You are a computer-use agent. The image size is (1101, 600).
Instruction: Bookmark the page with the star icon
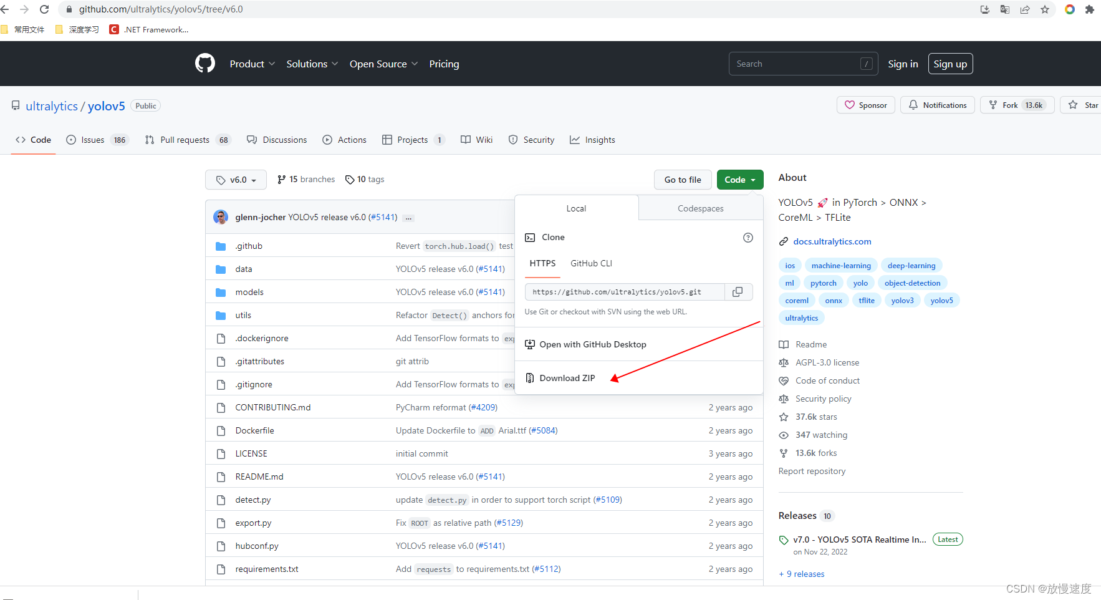tap(1045, 9)
